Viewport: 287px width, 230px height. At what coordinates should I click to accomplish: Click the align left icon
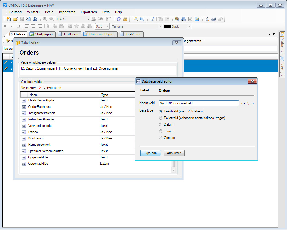[x=27, y=26]
